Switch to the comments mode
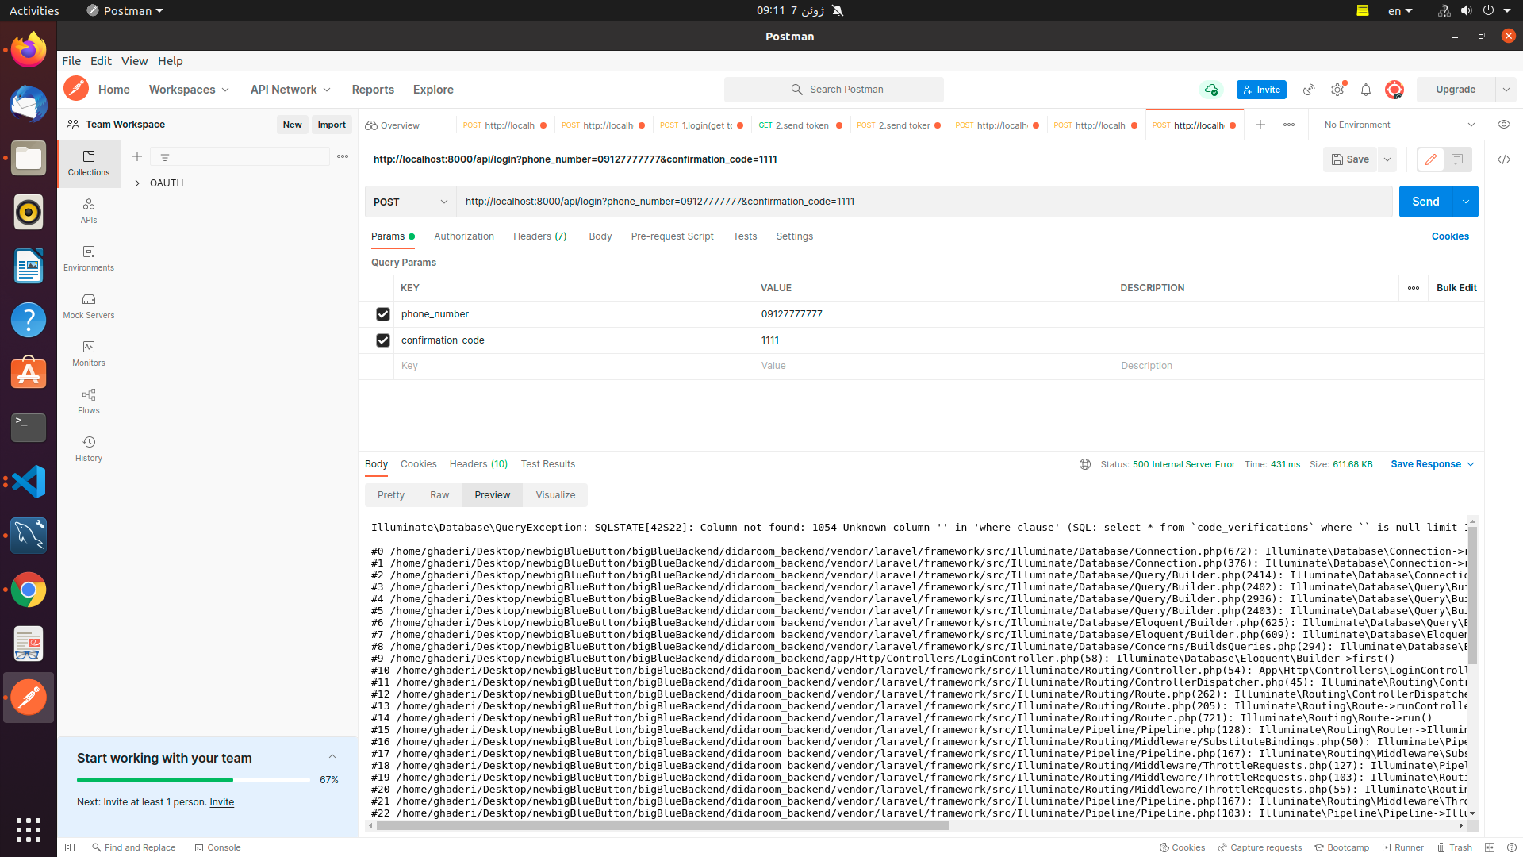Image resolution: width=1523 pixels, height=857 pixels. click(x=1457, y=159)
